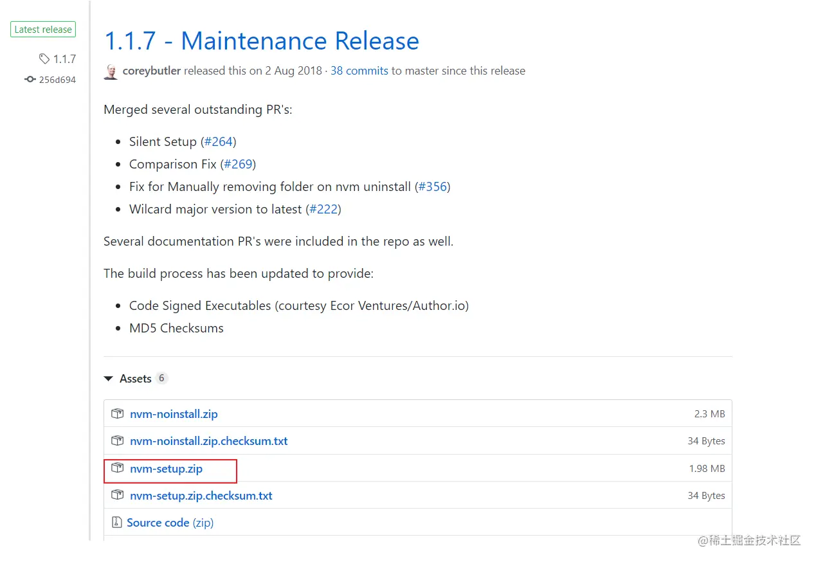
Task: Download nvm-noinstall.zip file
Action: point(174,414)
